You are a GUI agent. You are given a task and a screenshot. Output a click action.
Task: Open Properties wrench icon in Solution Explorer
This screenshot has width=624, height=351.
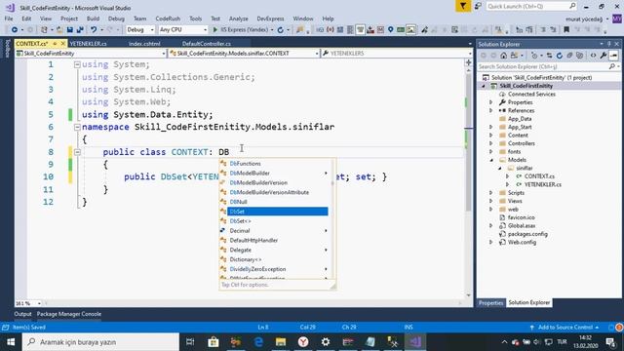(x=604, y=56)
